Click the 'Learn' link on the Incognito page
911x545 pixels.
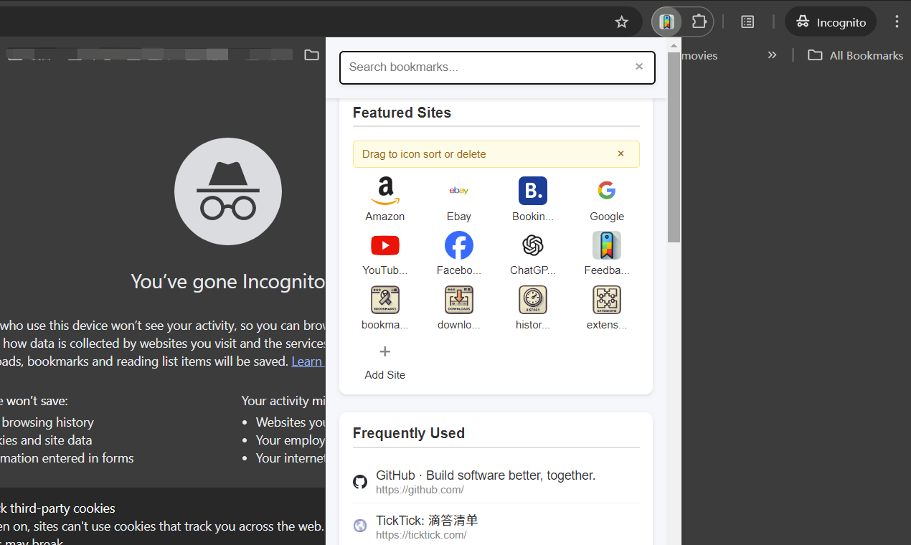[x=308, y=361]
